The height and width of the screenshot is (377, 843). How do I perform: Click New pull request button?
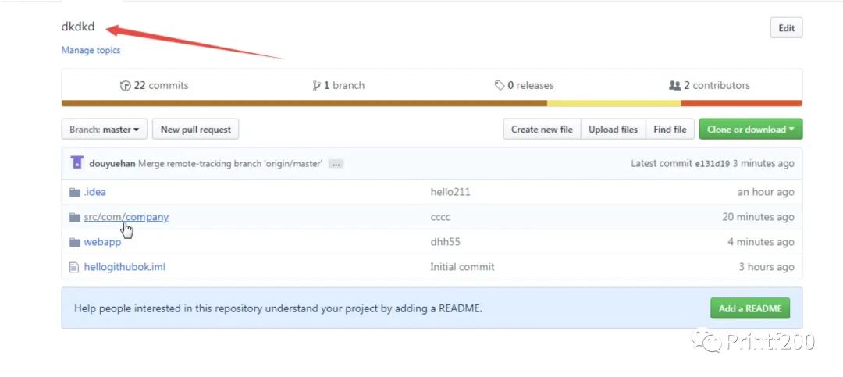pos(196,129)
